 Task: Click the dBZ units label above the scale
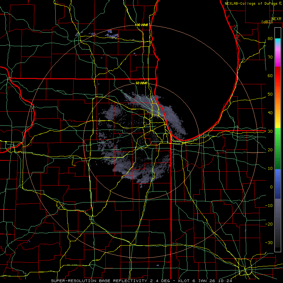(267, 22)
